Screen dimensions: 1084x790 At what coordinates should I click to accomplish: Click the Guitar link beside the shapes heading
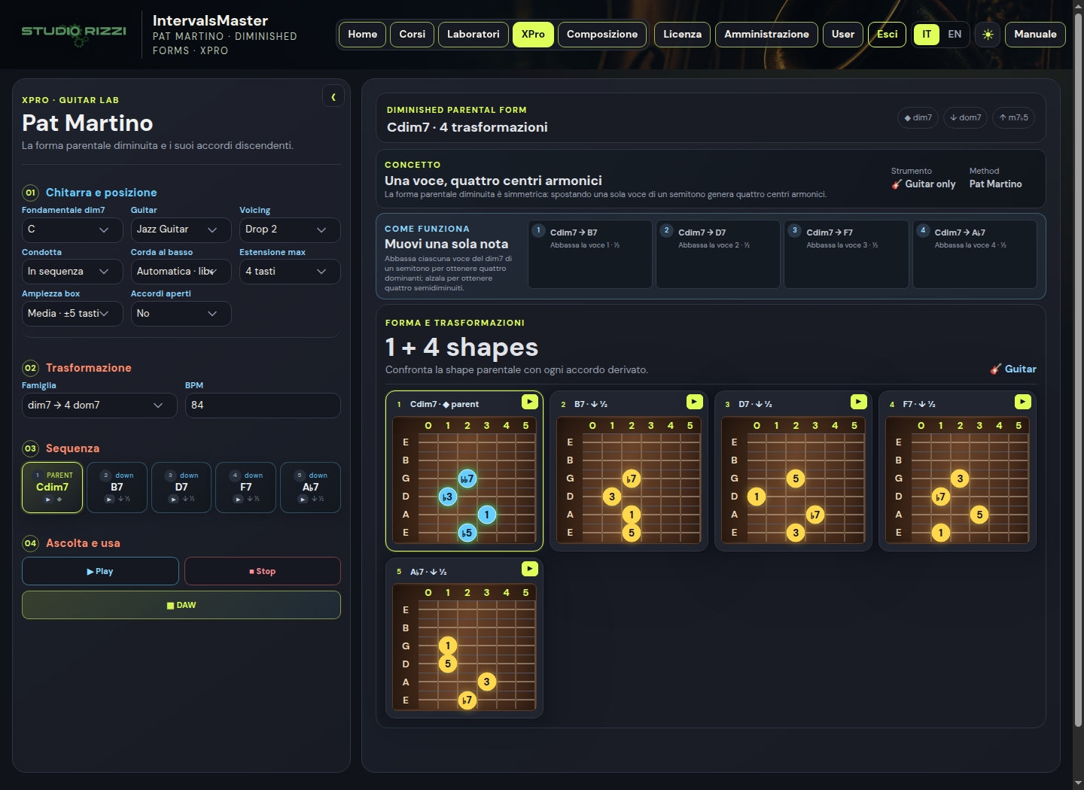[1013, 369]
